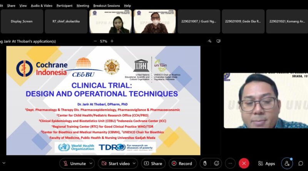The height and width of the screenshot is (171, 308).
Task: Expand the audio options arrow beside Unmute
Action: tap(91, 163)
